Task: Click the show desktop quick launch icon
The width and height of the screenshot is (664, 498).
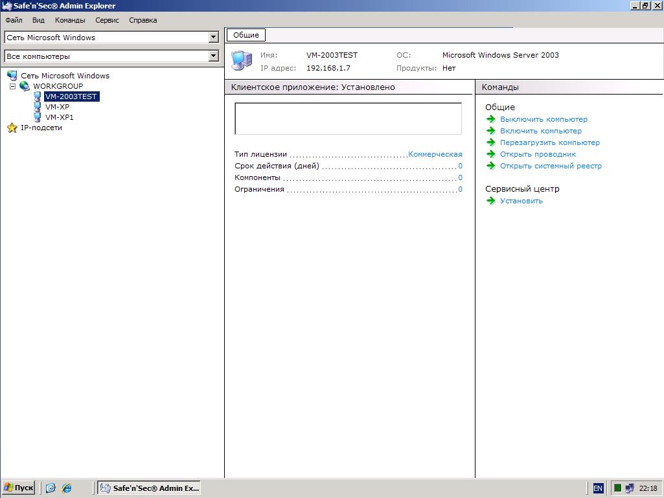Action: point(51,488)
